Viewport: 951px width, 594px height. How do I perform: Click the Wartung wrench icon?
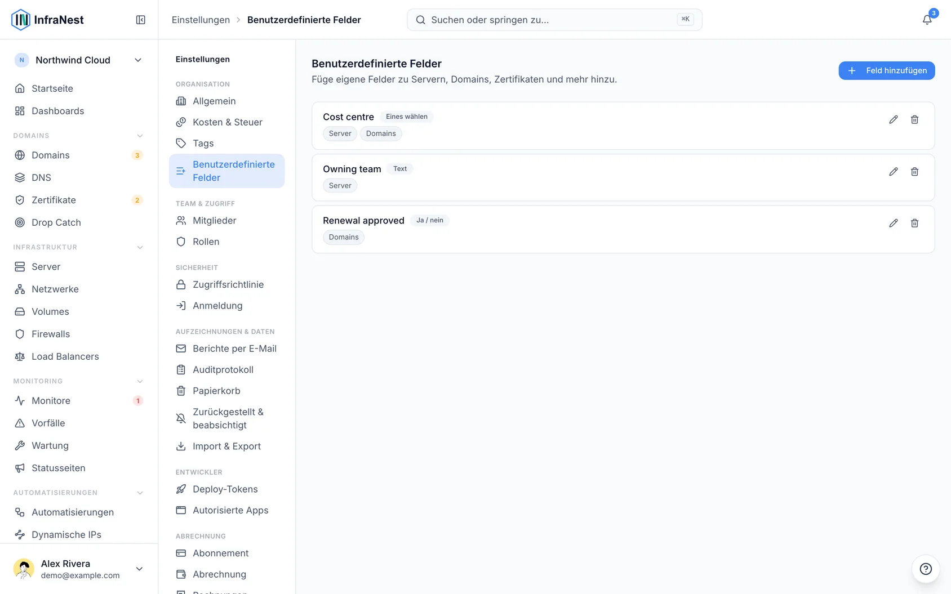coord(20,445)
